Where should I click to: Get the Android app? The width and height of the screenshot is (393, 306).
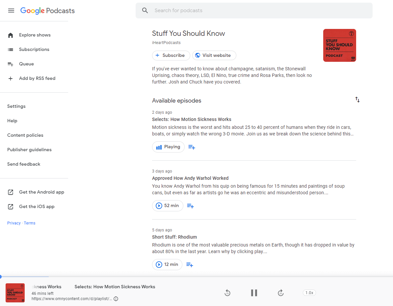coord(41,192)
